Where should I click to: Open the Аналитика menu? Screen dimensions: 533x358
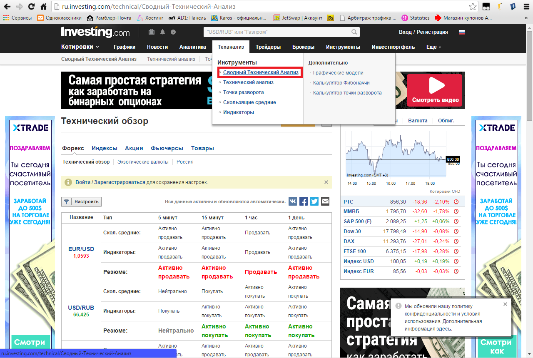tap(193, 47)
